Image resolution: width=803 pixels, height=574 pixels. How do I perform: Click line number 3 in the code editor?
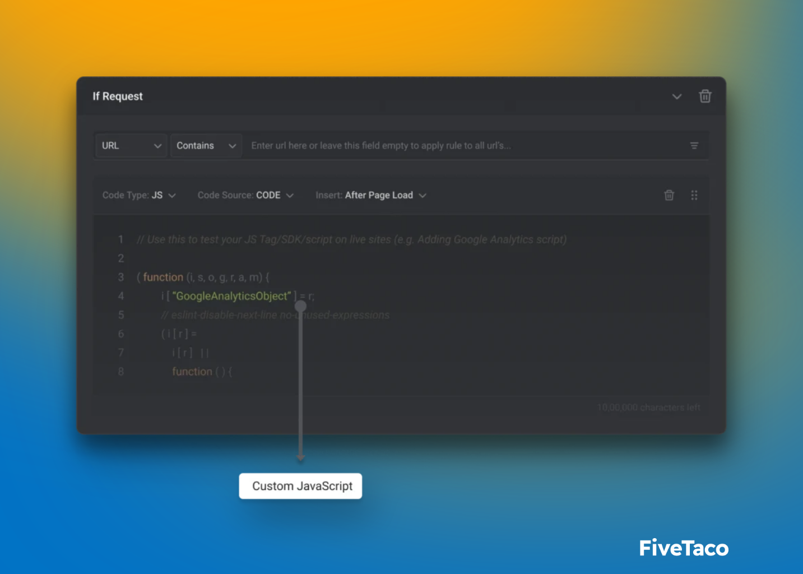(121, 277)
